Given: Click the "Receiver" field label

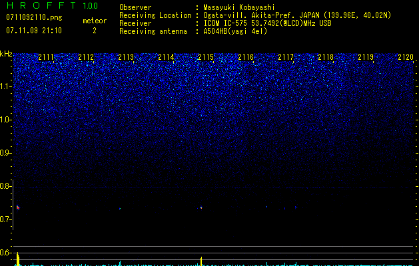Looking at the screenshot, I should click(x=135, y=23).
